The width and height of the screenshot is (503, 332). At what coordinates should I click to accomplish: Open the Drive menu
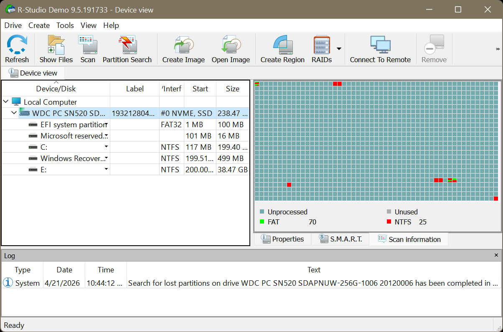pos(13,25)
